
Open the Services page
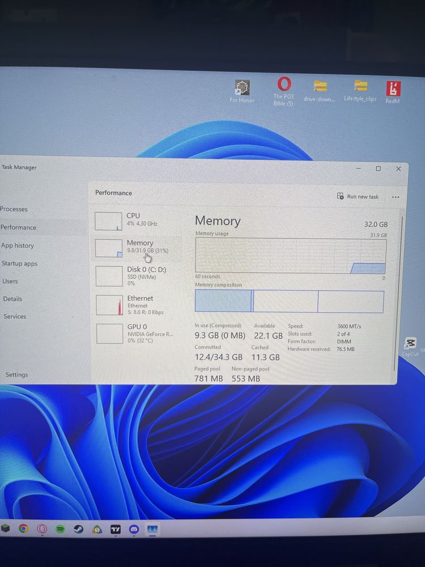coord(15,316)
